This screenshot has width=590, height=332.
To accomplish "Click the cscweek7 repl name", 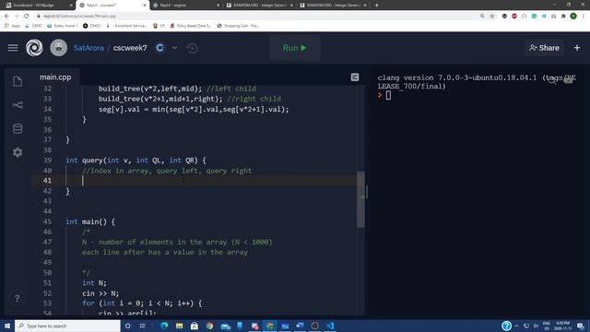I will 130,48.
